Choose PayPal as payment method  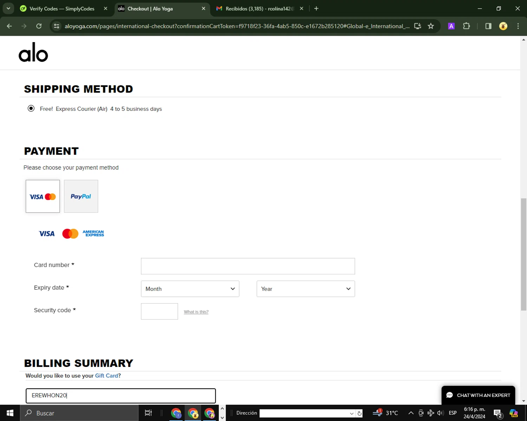point(81,196)
